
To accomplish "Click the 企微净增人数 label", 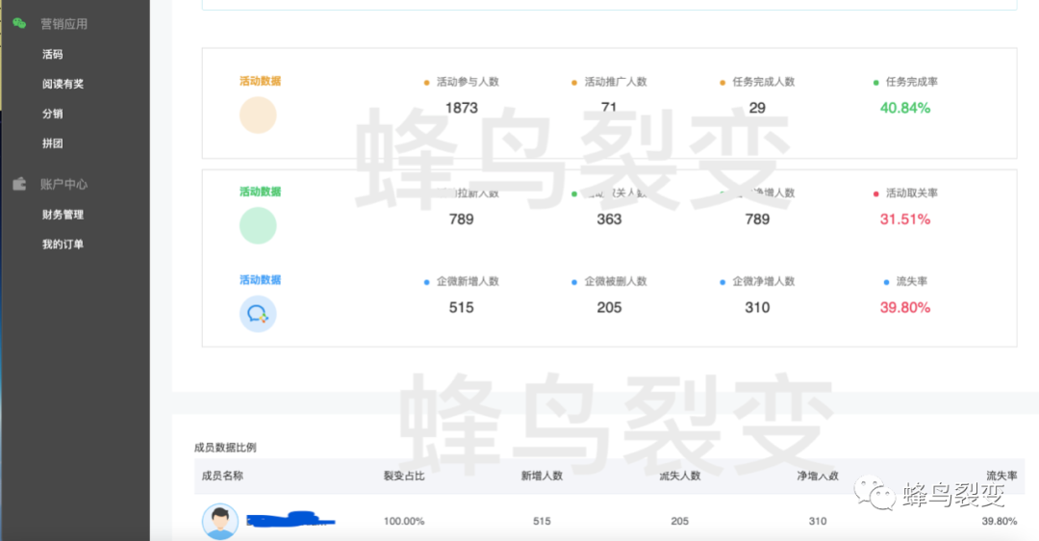I will coord(763,281).
